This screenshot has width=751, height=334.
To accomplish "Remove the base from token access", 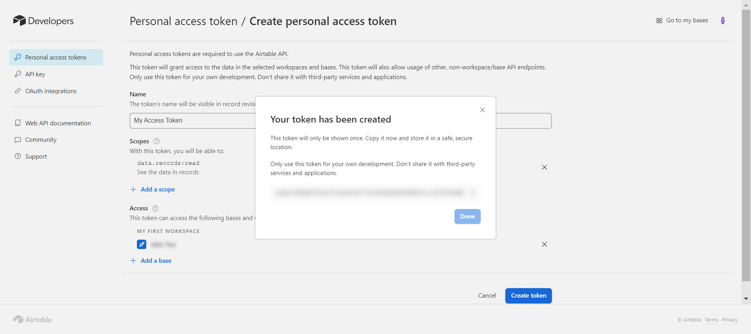I will click(x=544, y=244).
